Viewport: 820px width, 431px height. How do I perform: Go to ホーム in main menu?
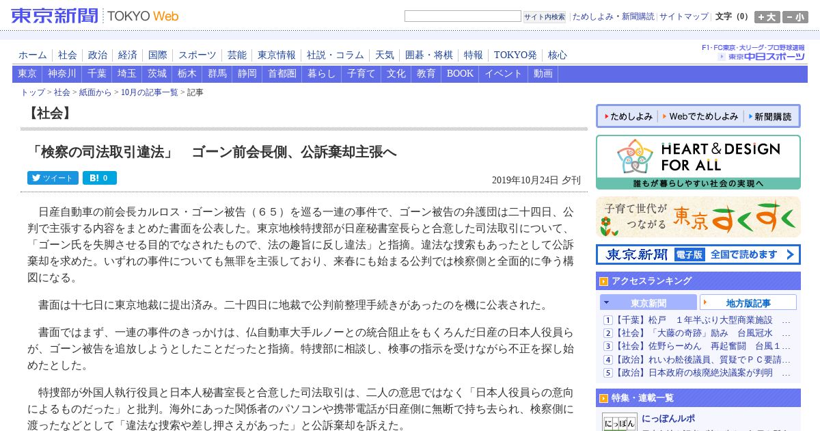click(x=33, y=55)
